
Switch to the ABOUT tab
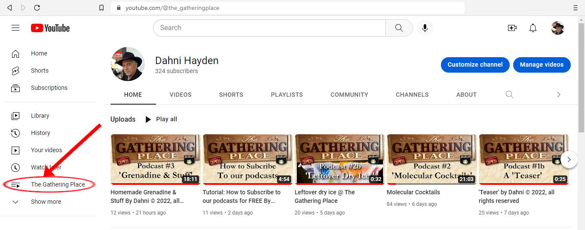coord(467,95)
